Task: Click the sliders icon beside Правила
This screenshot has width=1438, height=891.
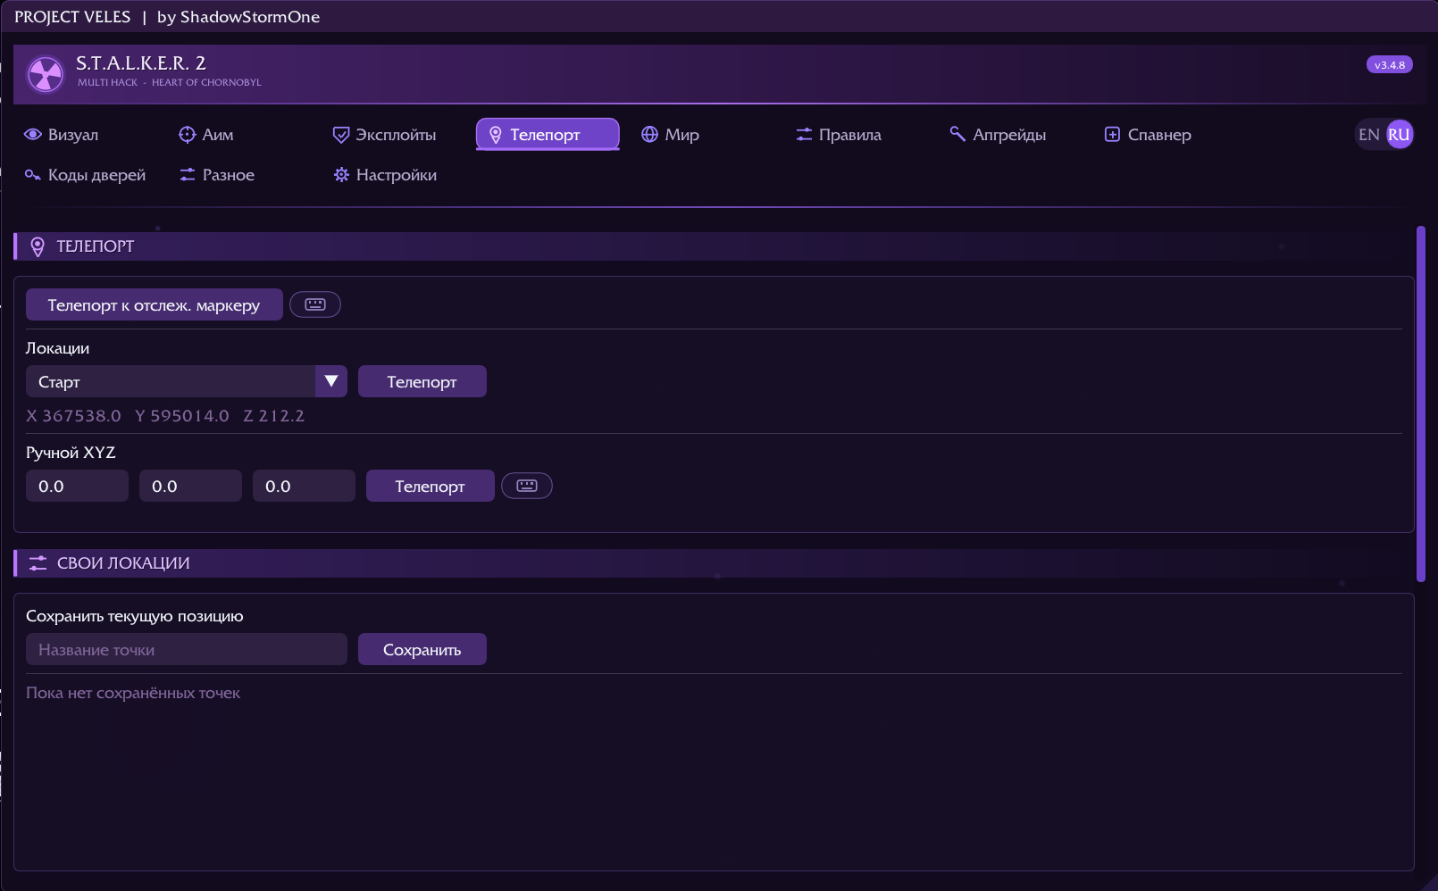Action: pos(804,135)
